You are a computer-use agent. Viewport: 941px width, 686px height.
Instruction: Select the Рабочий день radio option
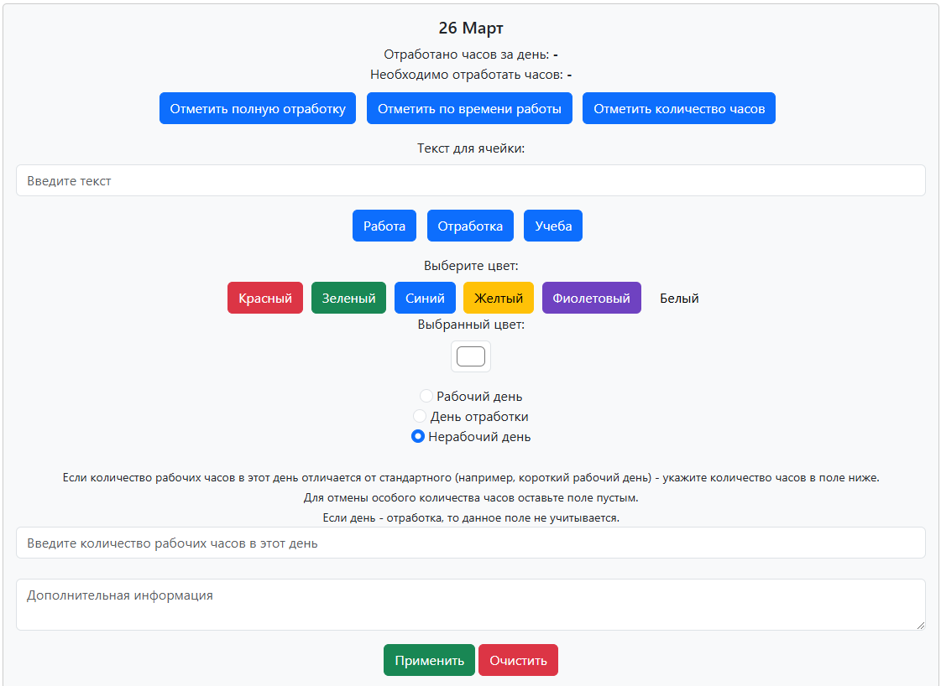point(426,397)
